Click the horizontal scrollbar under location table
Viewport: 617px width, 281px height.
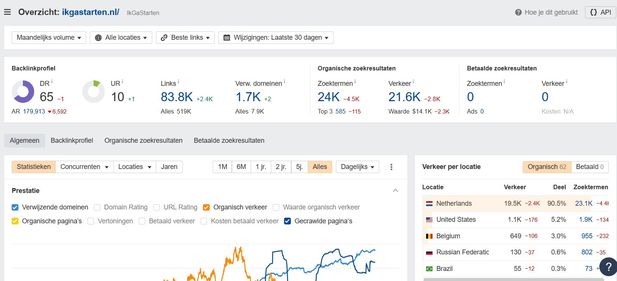coord(514,279)
